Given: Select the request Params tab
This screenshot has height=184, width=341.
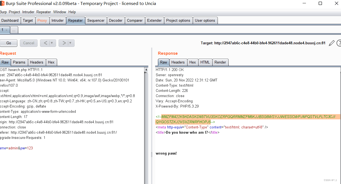Looking at the screenshot, I should tap(19, 62).
